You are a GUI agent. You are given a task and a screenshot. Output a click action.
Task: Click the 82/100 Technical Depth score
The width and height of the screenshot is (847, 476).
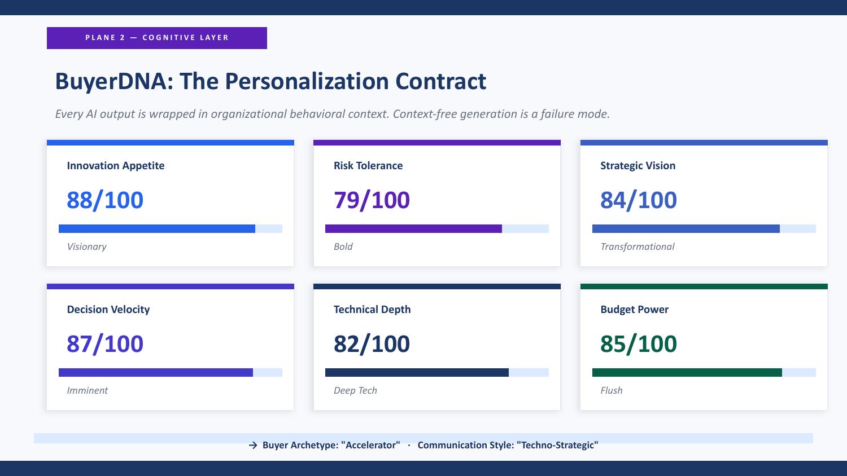click(372, 343)
